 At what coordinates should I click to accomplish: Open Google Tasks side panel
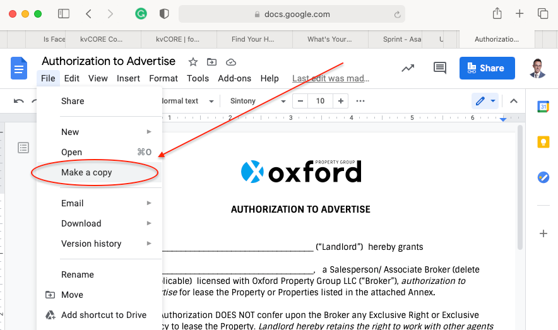543,177
